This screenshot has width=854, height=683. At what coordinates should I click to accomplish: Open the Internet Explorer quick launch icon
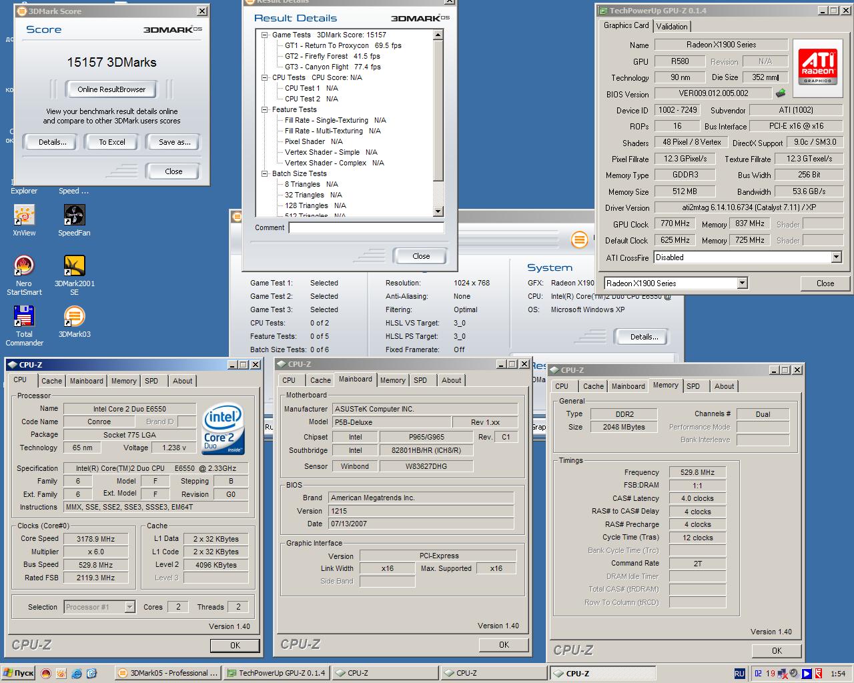pyautogui.click(x=77, y=674)
